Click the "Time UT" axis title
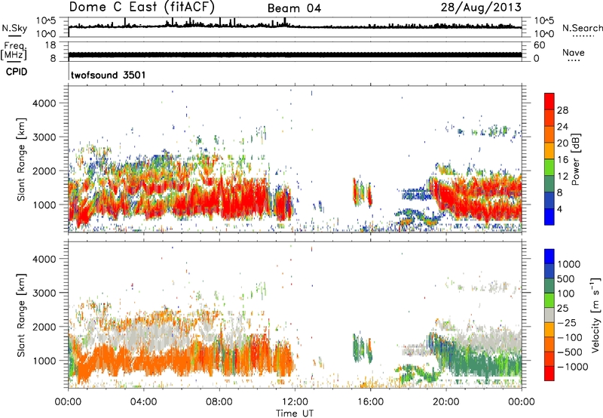603x418 pixels. point(295,413)
